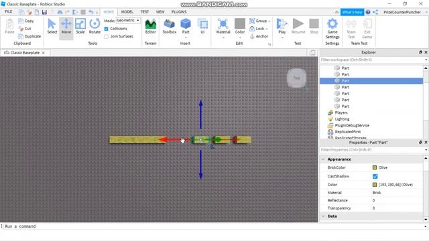Open the Filter workspace dropdown arrow

coord(426,60)
